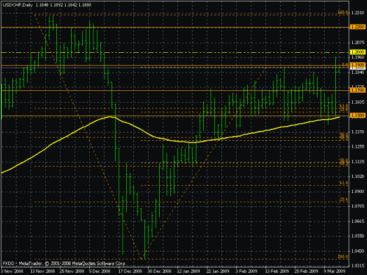Select the orange 1.1900 price level tag
The height and width of the screenshot is (275, 367).
pyautogui.click(x=358, y=64)
